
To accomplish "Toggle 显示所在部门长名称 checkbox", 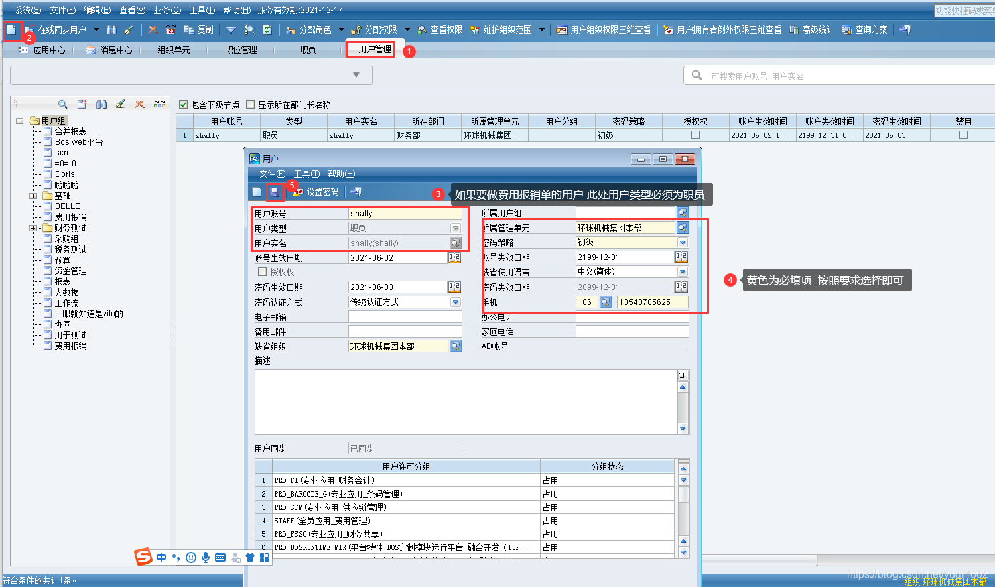I will (251, 104).
